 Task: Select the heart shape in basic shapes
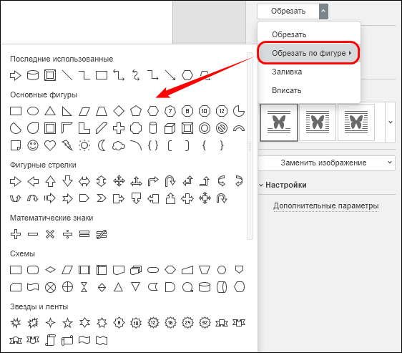coord(50,145)
